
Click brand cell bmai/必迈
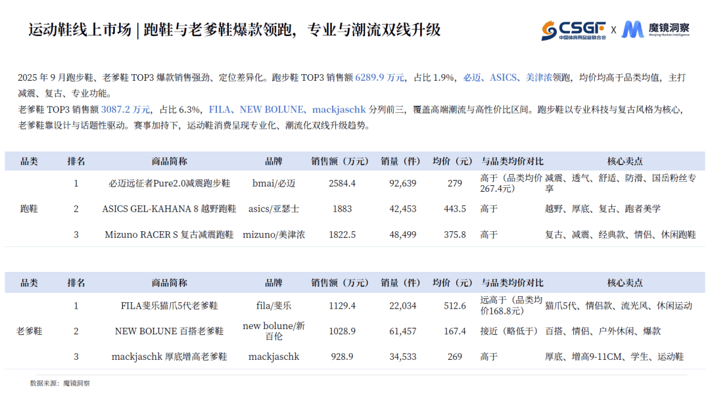click(x=273, y=183)
